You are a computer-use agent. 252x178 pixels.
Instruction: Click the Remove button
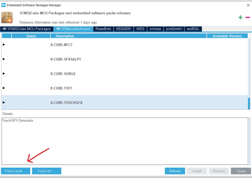point(219,171)
